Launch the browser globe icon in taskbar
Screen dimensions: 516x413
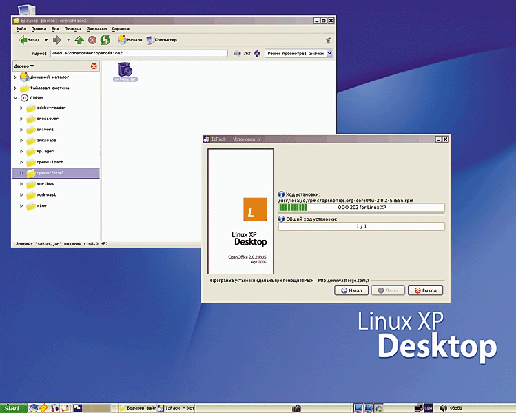[33, 408]
